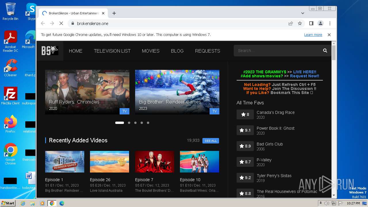Open Power Book II: Ghost

tap(275, 128)
